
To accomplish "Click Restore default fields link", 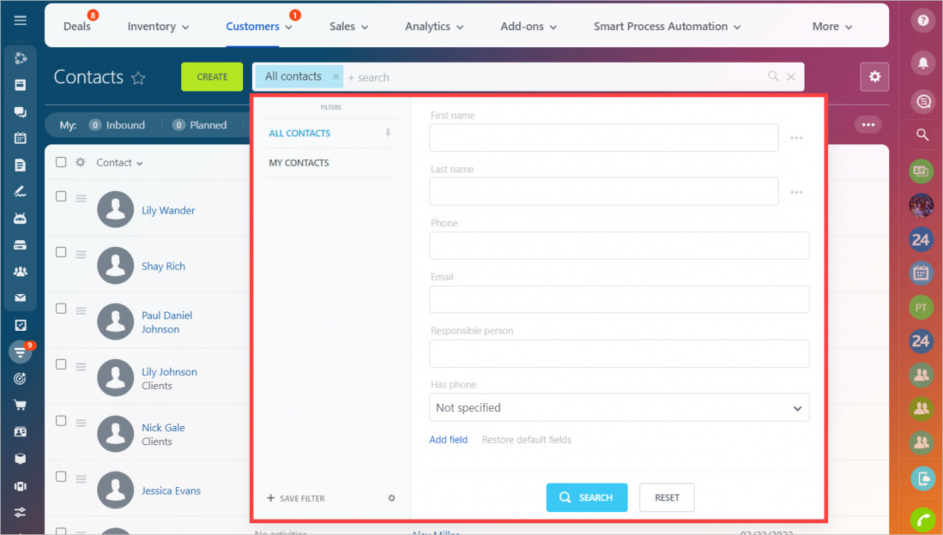I will (527, 440).
